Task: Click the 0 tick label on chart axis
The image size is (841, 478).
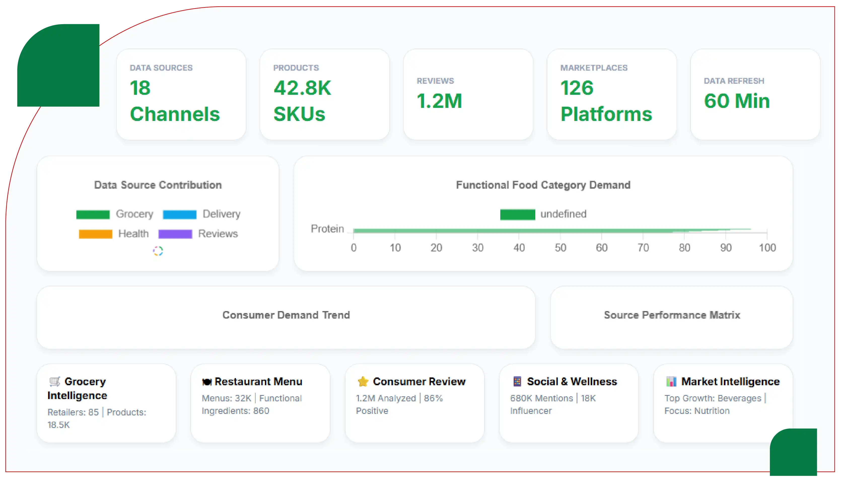Action: pos(354,247)
